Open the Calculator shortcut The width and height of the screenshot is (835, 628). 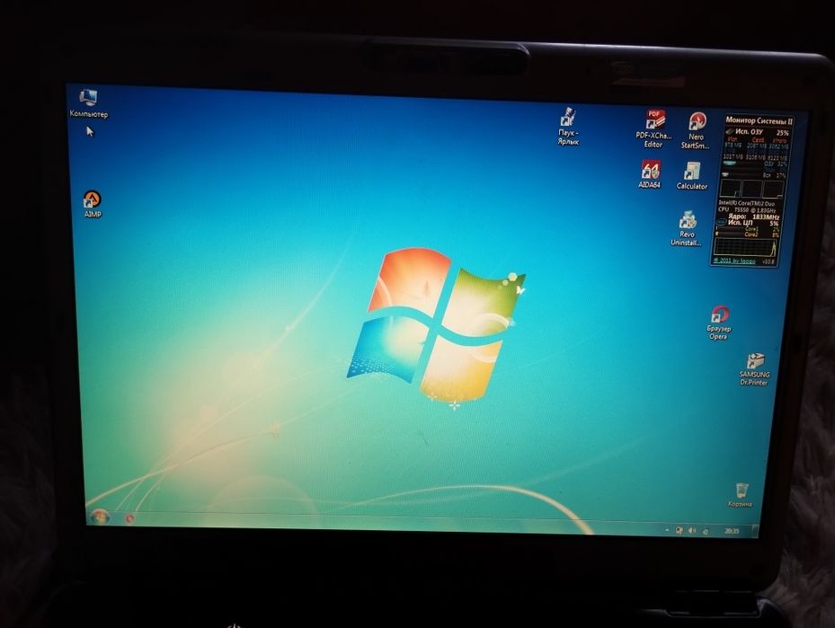coord(692,175)
